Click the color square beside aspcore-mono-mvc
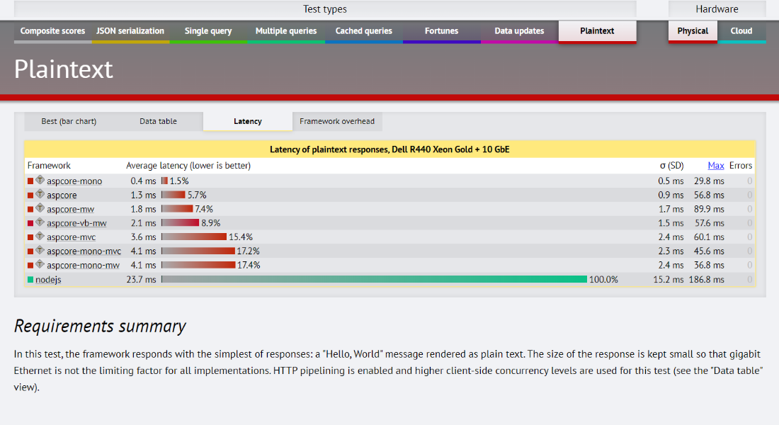This screenshot has width=779, height=425. (30, 251)
